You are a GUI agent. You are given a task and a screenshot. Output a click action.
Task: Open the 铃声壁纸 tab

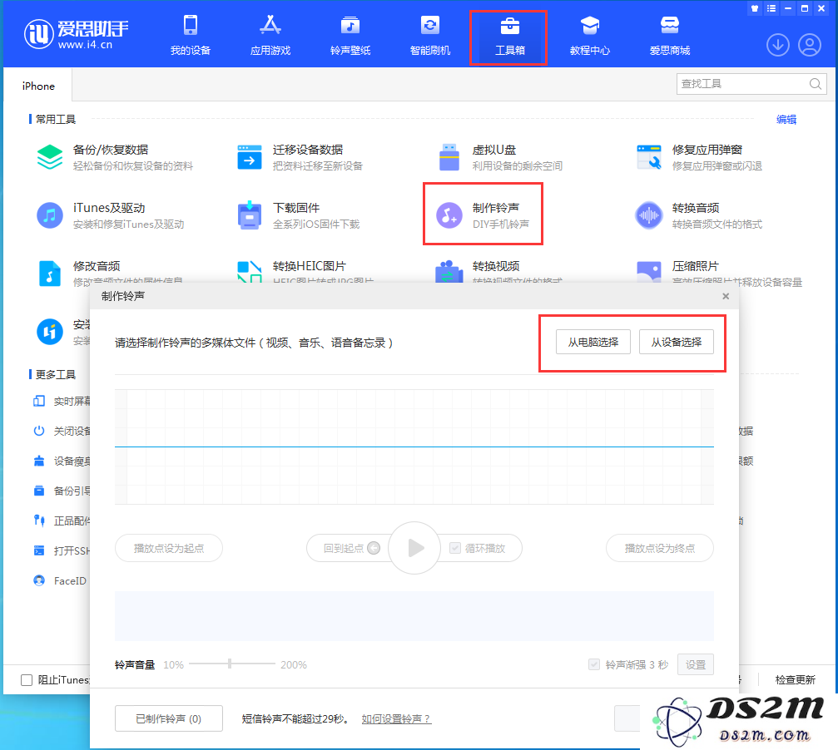350,36
